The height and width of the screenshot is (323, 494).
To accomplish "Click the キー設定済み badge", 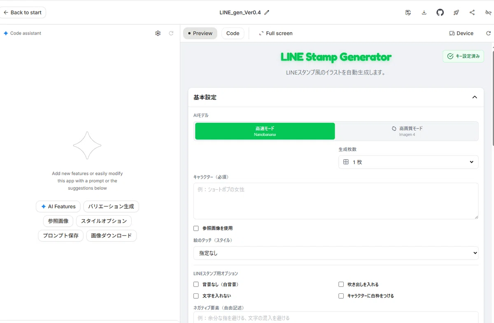I will 463,56.
